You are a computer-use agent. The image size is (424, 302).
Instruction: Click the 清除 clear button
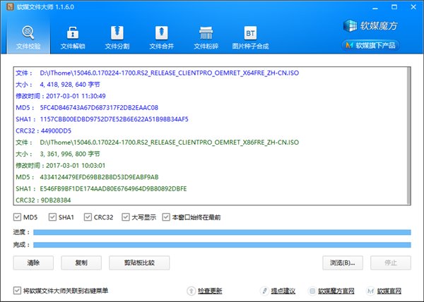point(33,262)
